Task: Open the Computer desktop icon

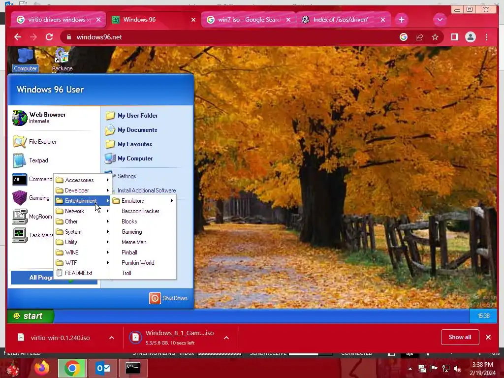Action: (x=26, y=60)
